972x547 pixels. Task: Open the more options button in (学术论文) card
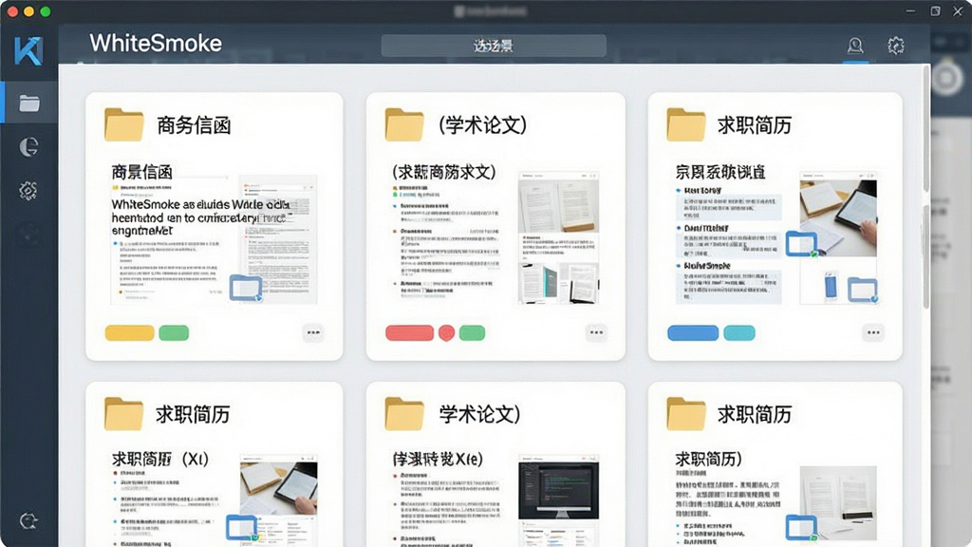(x=596, y=332)
